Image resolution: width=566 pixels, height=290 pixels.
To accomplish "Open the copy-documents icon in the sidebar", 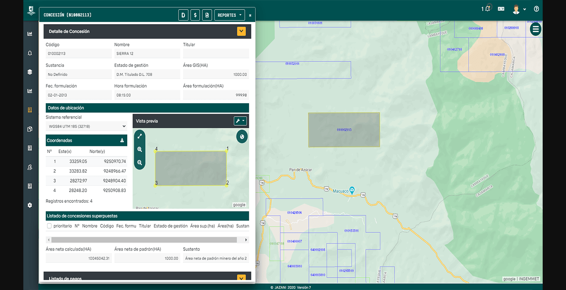I will 30,129.
